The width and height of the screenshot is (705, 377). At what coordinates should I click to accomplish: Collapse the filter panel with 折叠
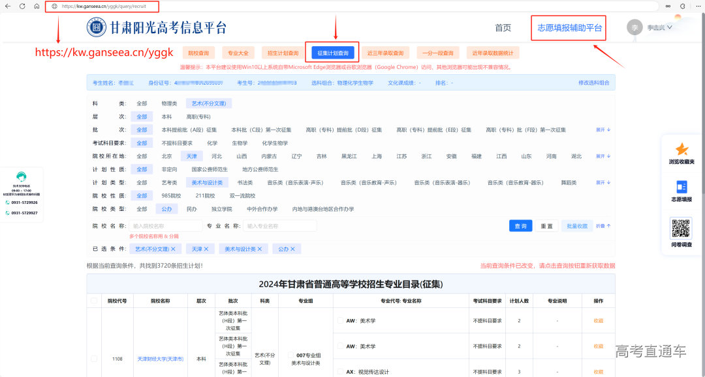point(603,226)
